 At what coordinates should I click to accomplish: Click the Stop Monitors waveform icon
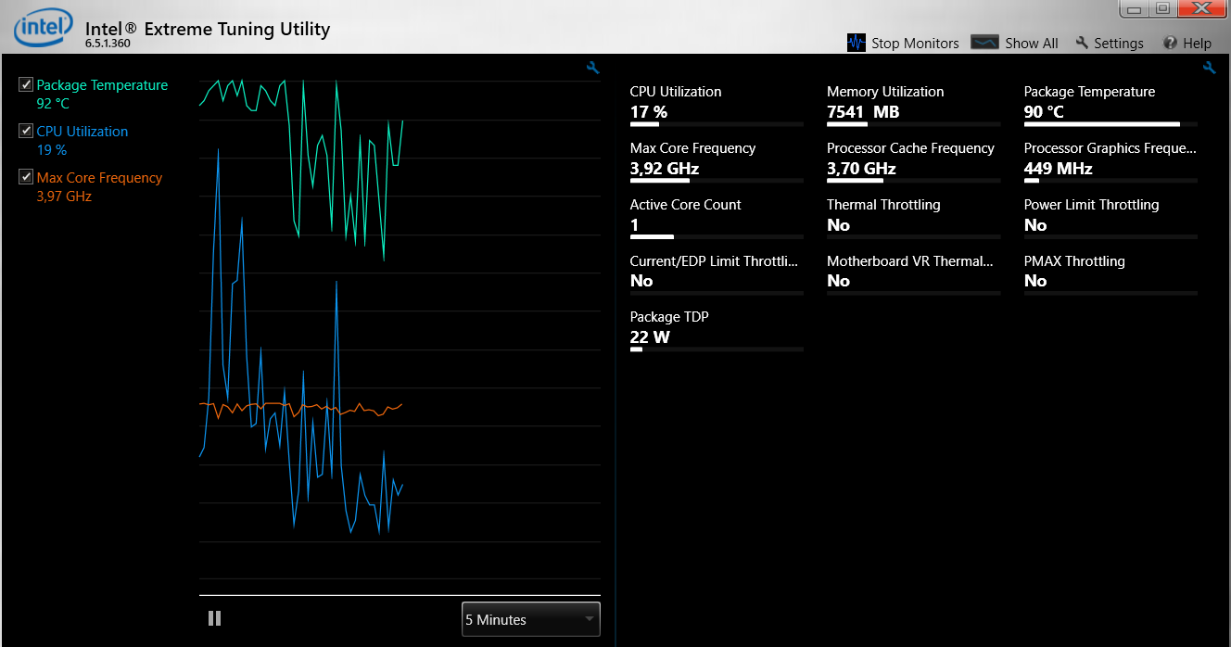coord(857,43)
